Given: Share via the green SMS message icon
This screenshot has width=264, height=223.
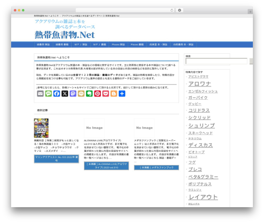Looking at the screenshot, I should point(49,94).
